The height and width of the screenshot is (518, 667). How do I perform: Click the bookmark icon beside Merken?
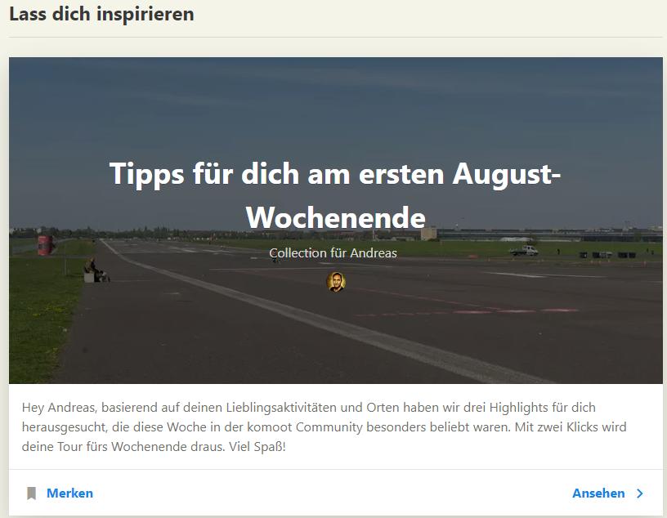tap(32, 493)
